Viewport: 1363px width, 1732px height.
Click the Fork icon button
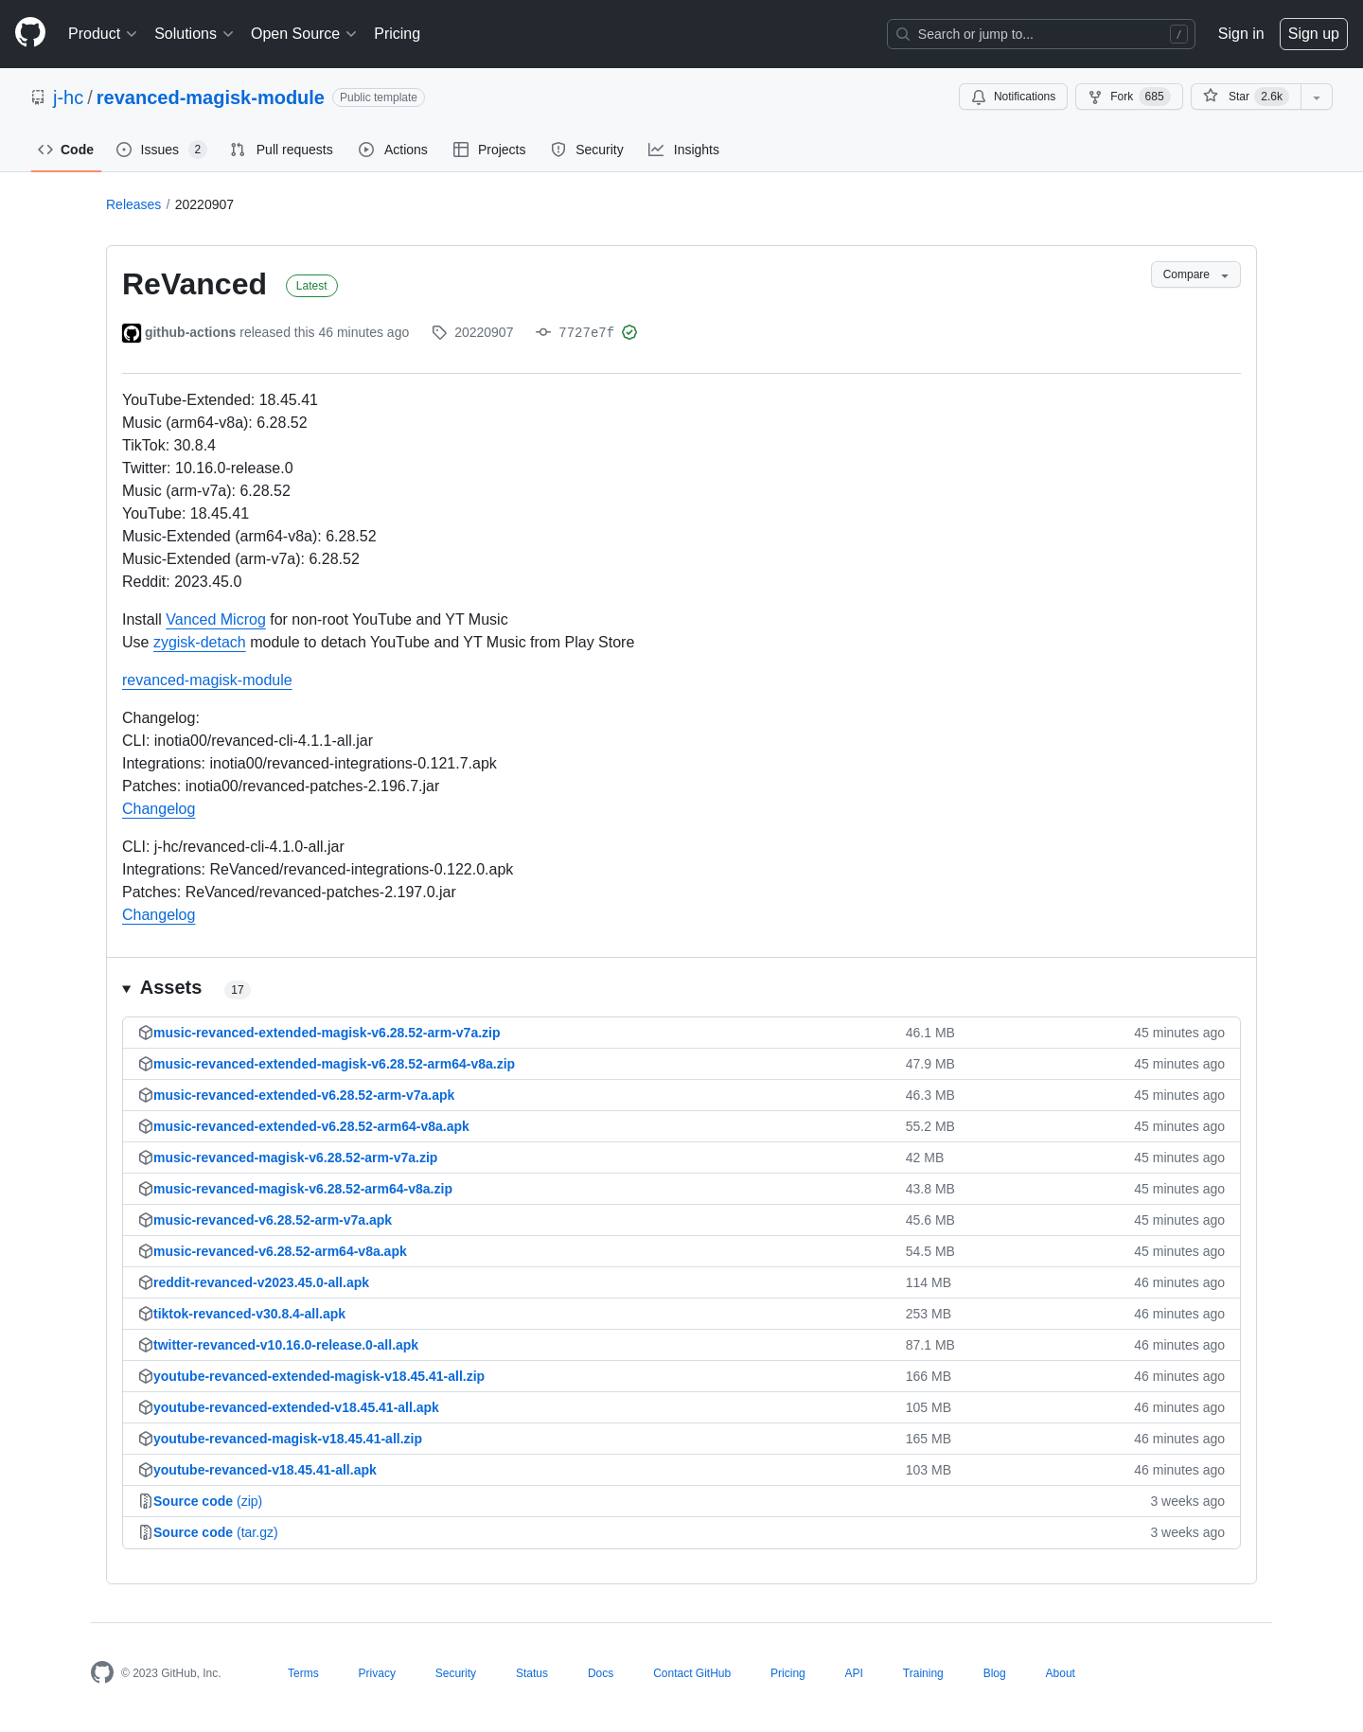tap(1095, 97)
